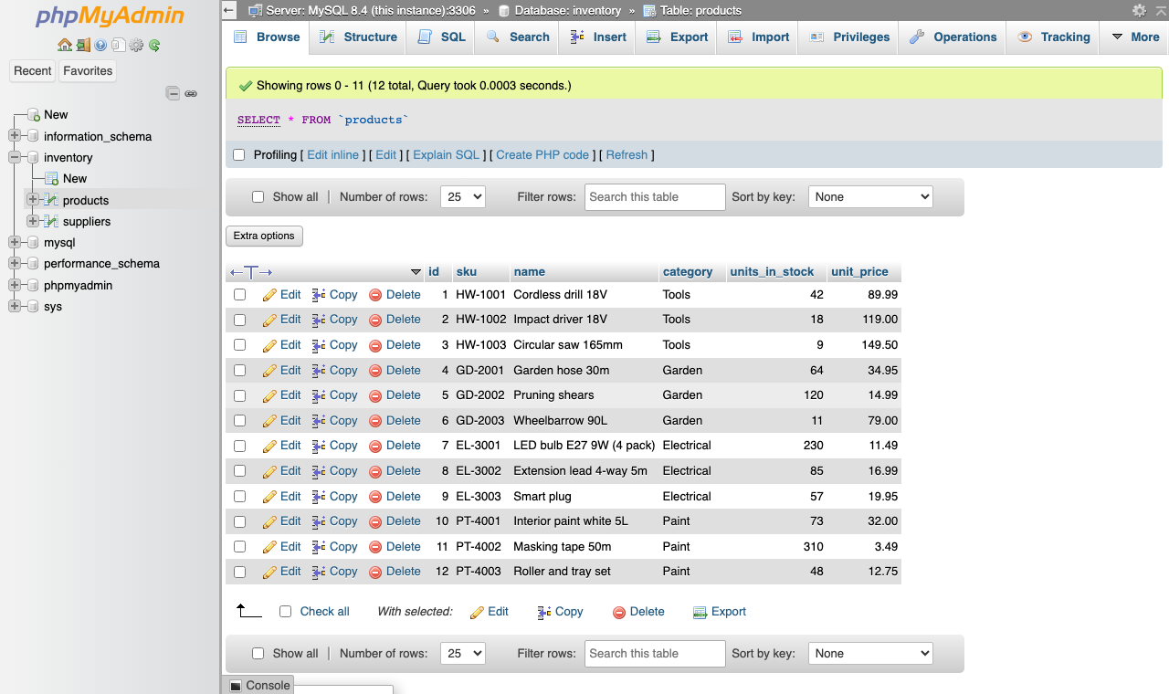Go to the Export tab
This screenshot has height=694, width=1169.
(x=677, y=37)
